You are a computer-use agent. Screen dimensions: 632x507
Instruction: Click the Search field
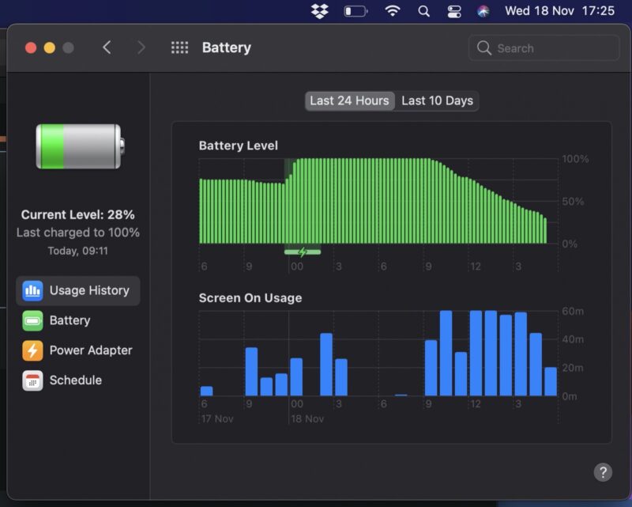pos(543,47)
